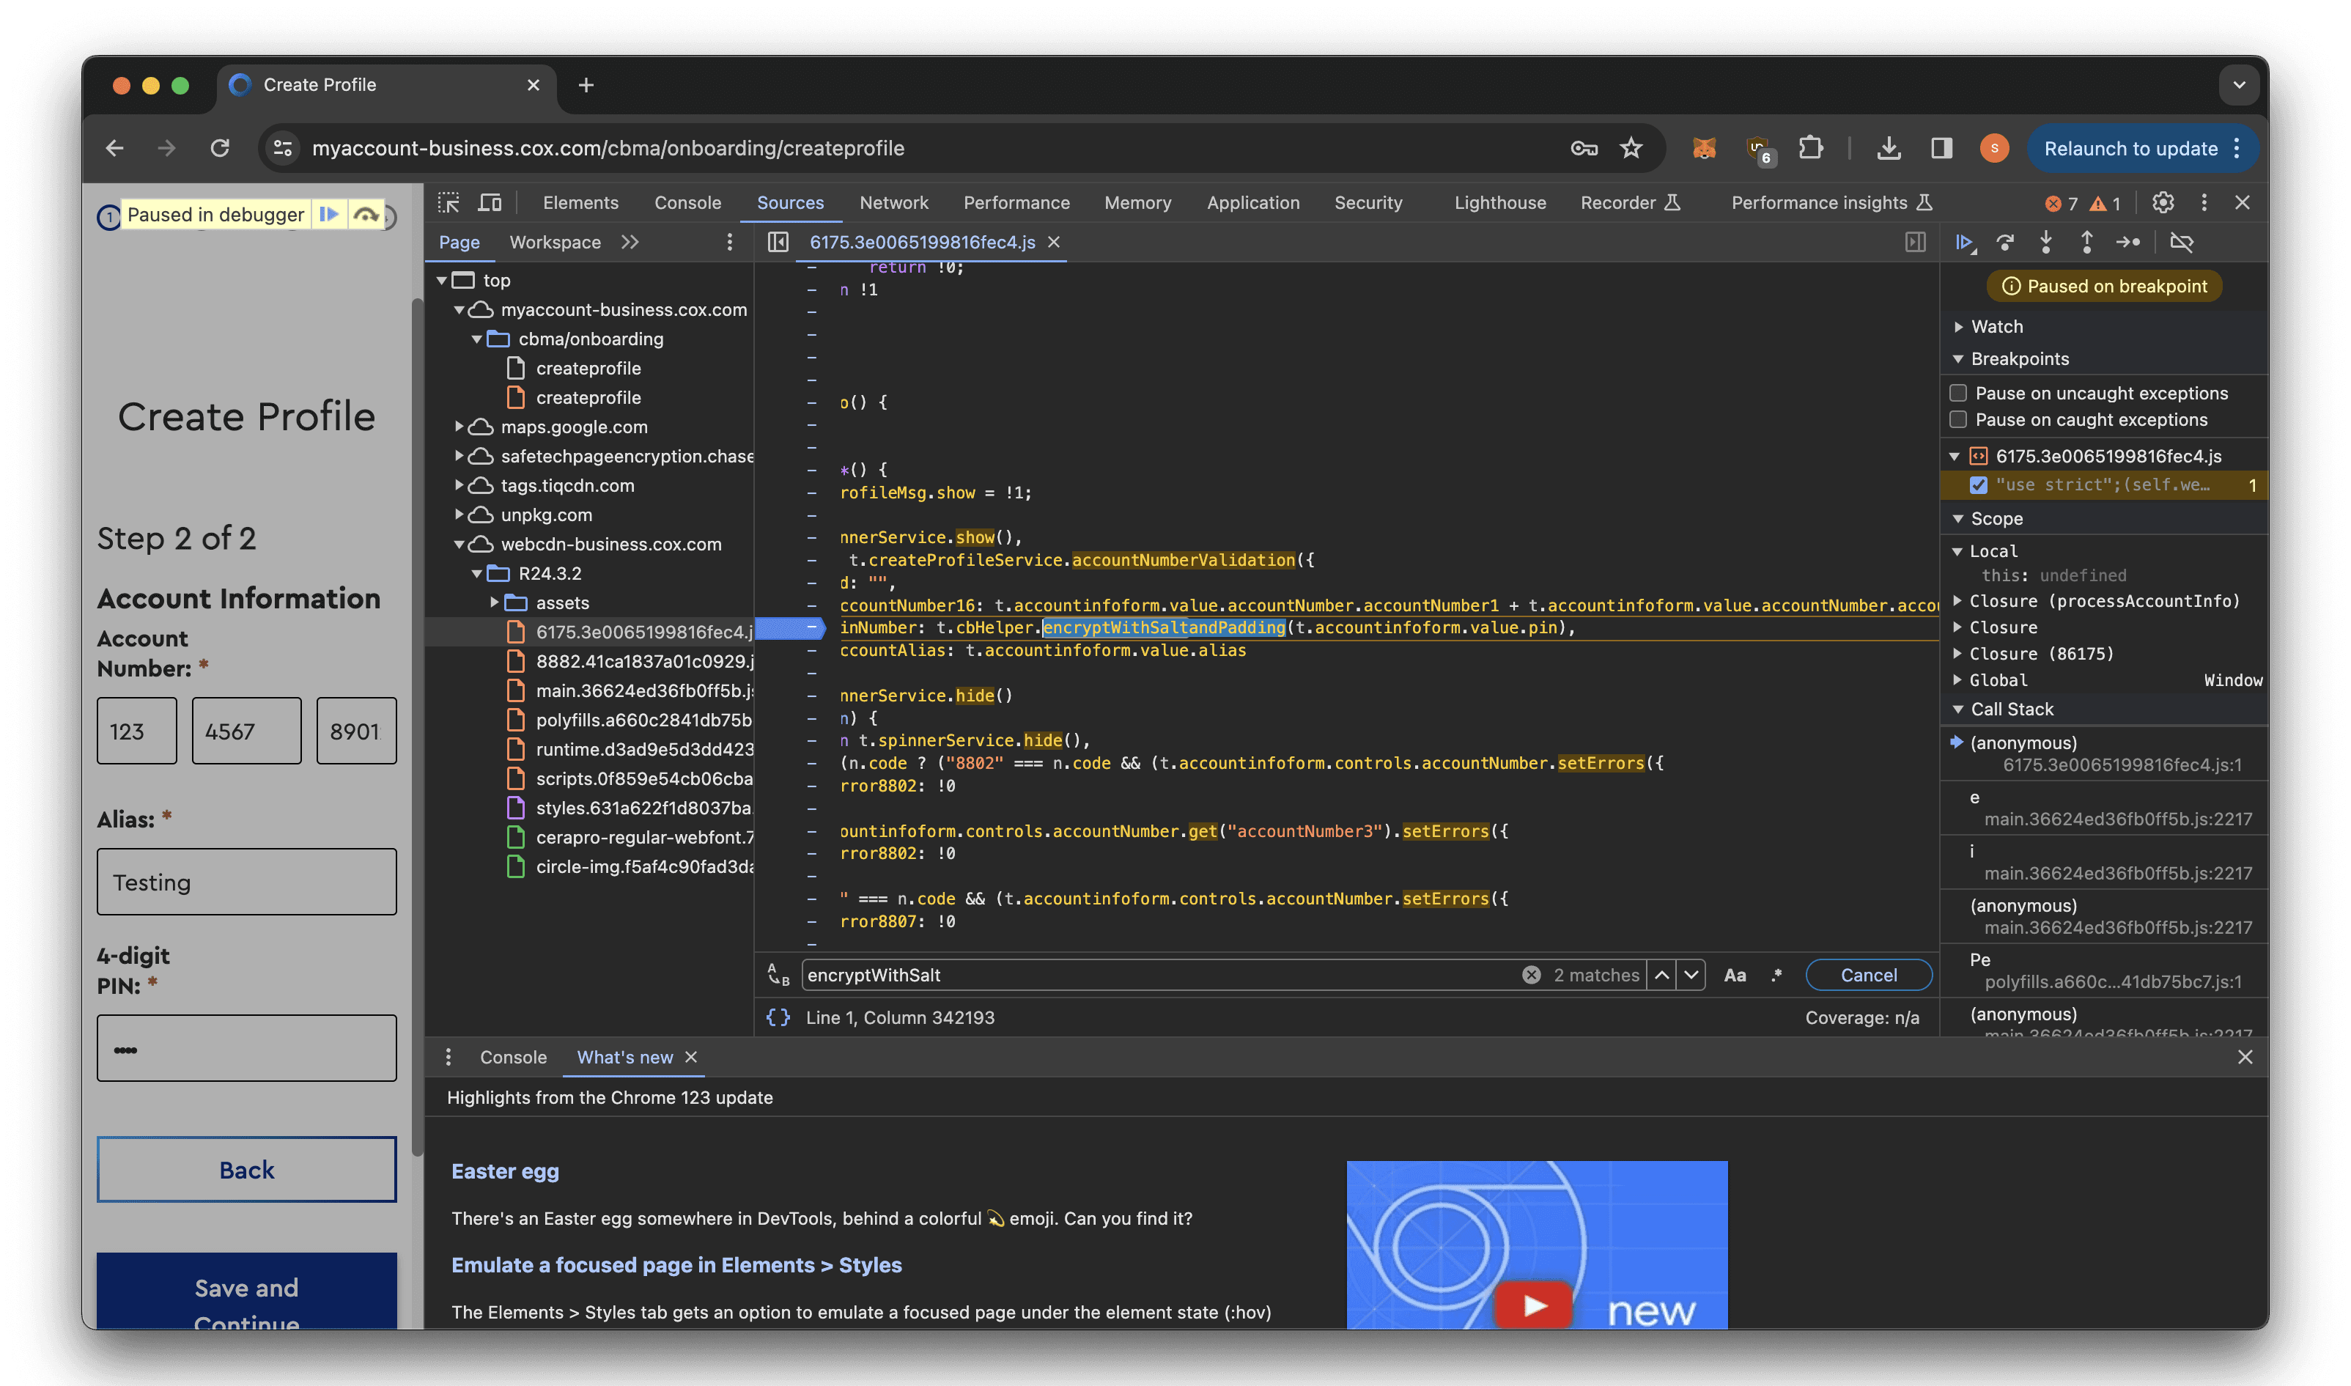Enable Pause on uncaught exceptions
2351x1386 pixels.
point(1959,393)
